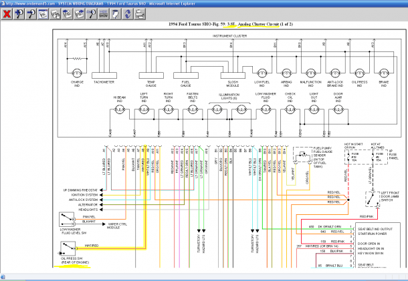Click the HEADLIGHT ON IN label
Screen dimensions: 408x281
(371, 248)
